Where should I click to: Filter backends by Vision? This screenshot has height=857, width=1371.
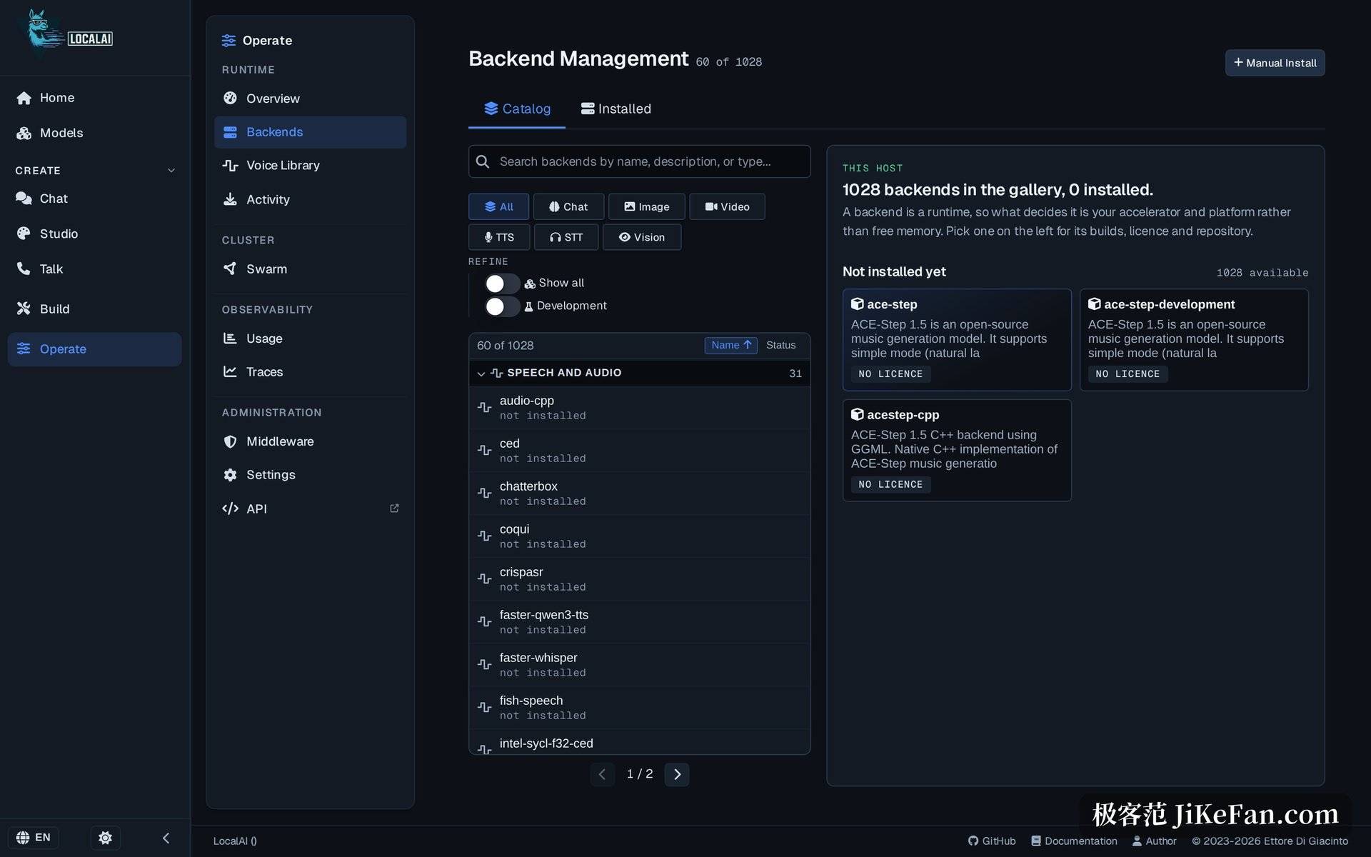pos(642,237)
